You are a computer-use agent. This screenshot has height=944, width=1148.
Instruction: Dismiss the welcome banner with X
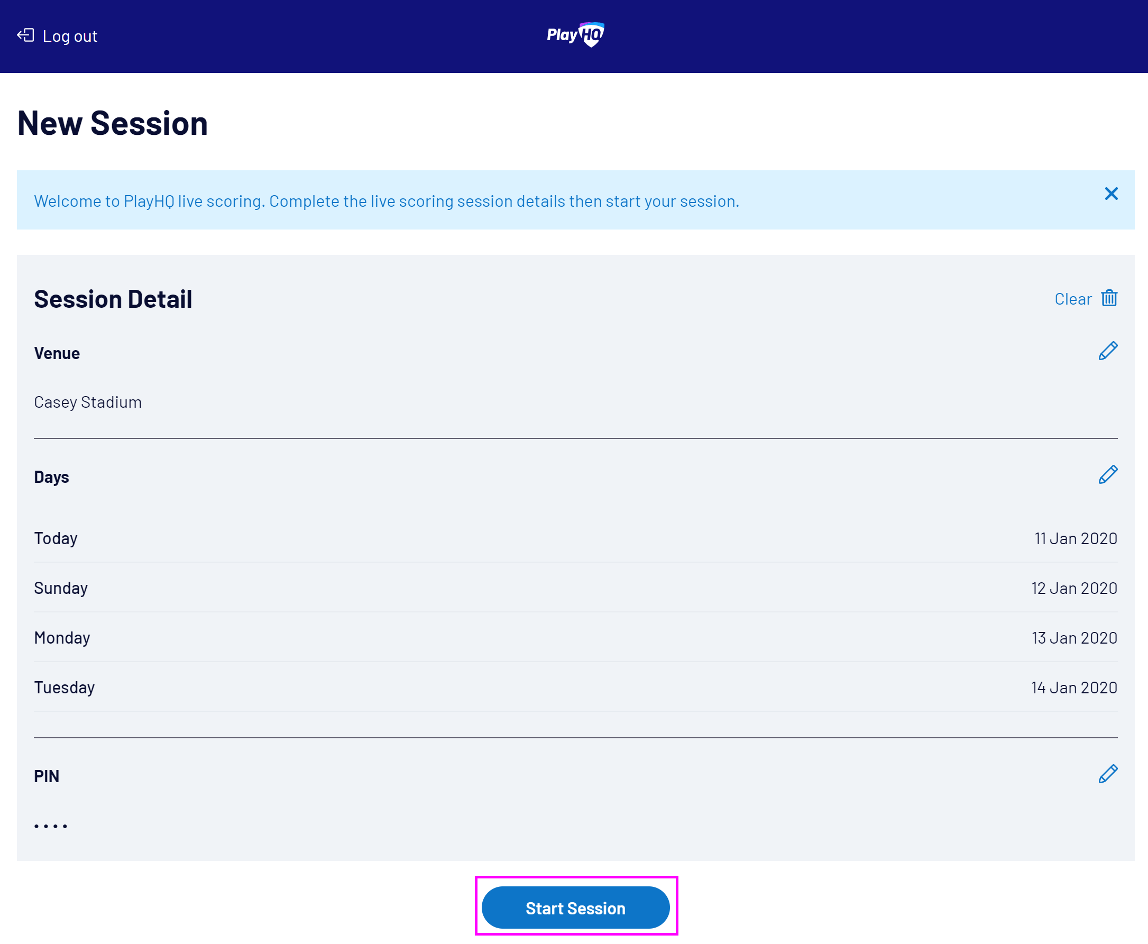click(x=1111, y=194)
